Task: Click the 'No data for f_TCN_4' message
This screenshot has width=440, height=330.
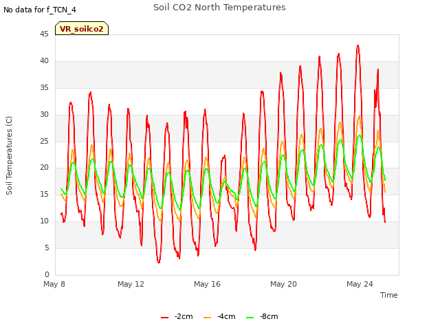Action: click(40, 10)
